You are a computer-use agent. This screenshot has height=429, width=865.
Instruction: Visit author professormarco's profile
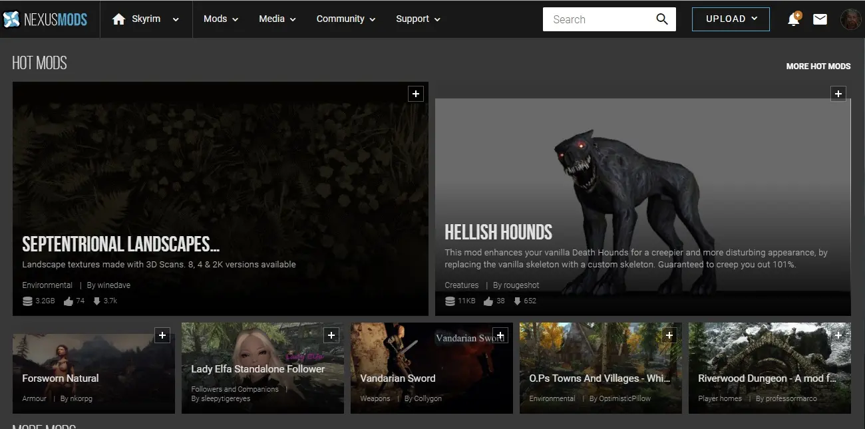click(x=791, y=398)
